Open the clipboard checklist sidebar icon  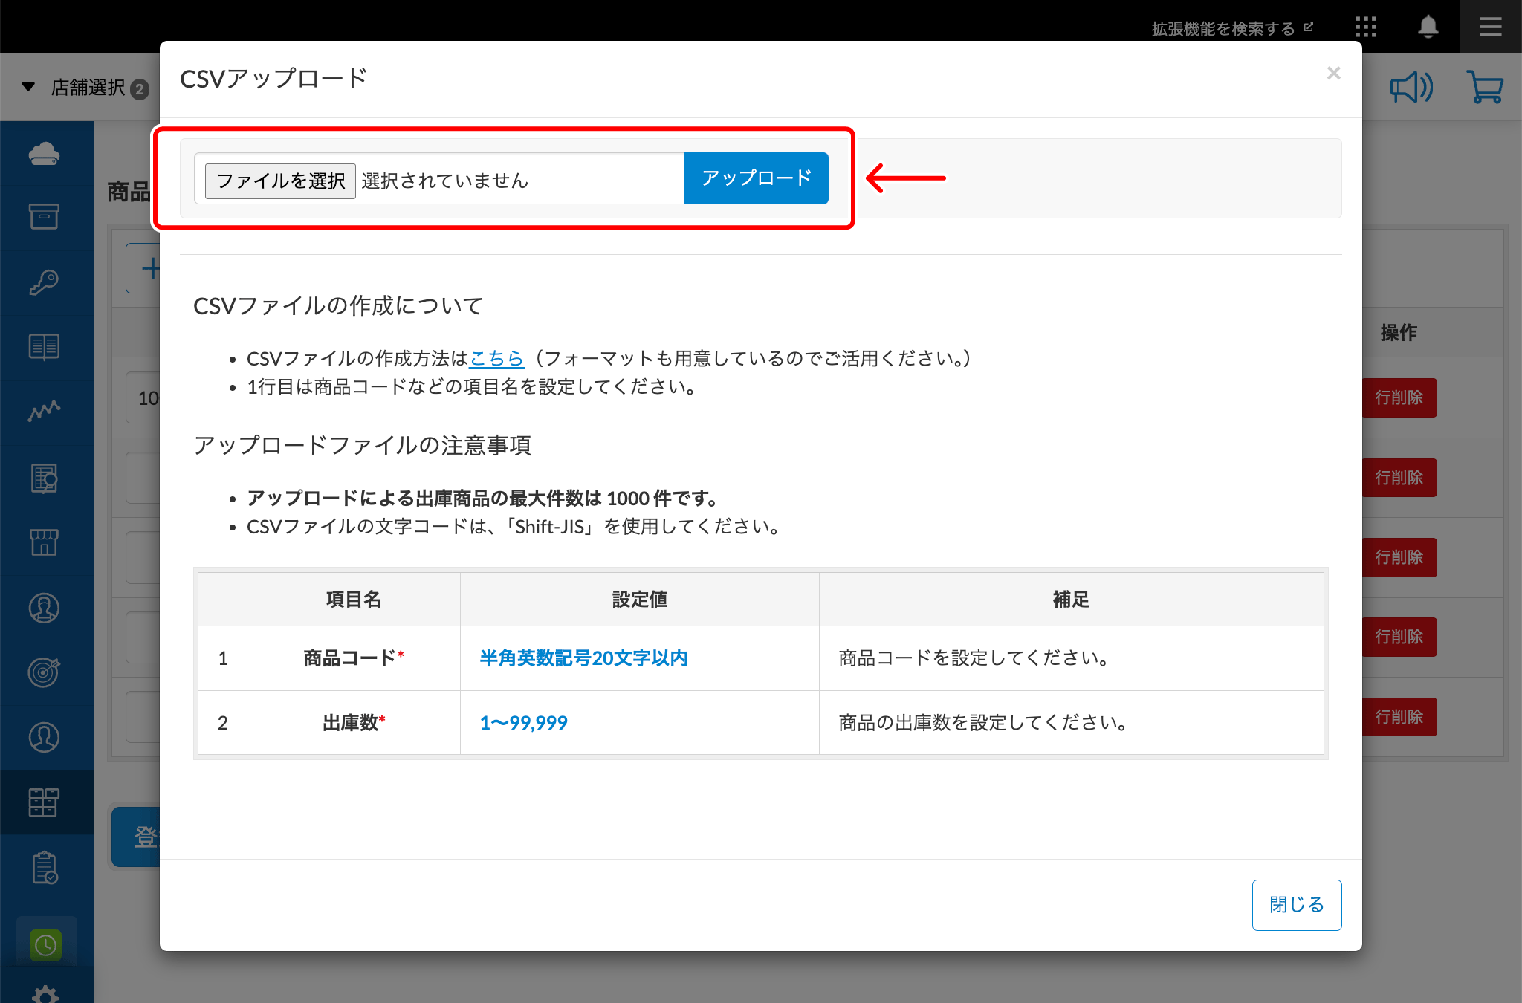click(45, 867)
